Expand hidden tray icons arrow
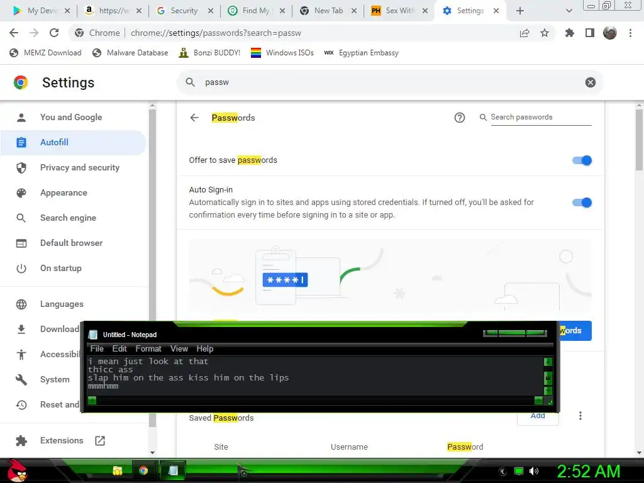The image size is (644, 483). coord(502,472)
